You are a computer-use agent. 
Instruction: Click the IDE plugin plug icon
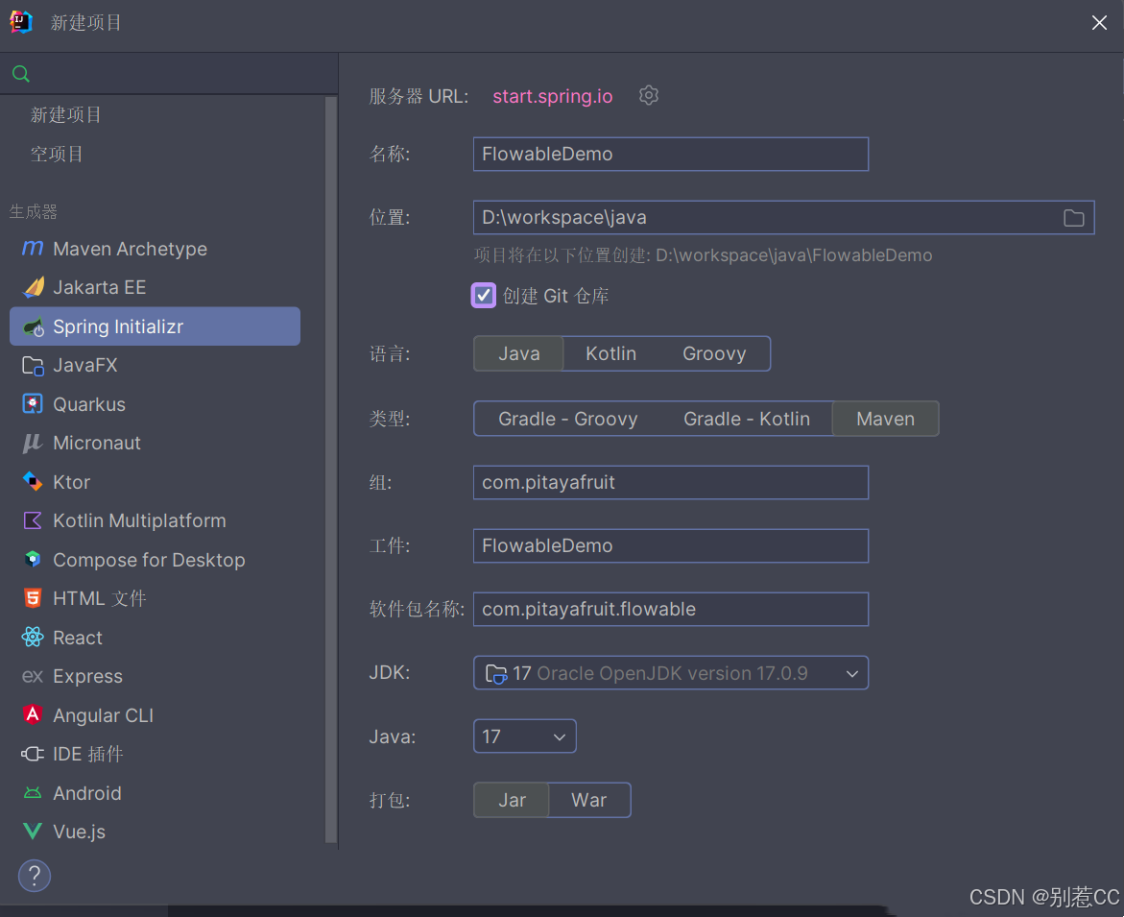tap(33, 754)
